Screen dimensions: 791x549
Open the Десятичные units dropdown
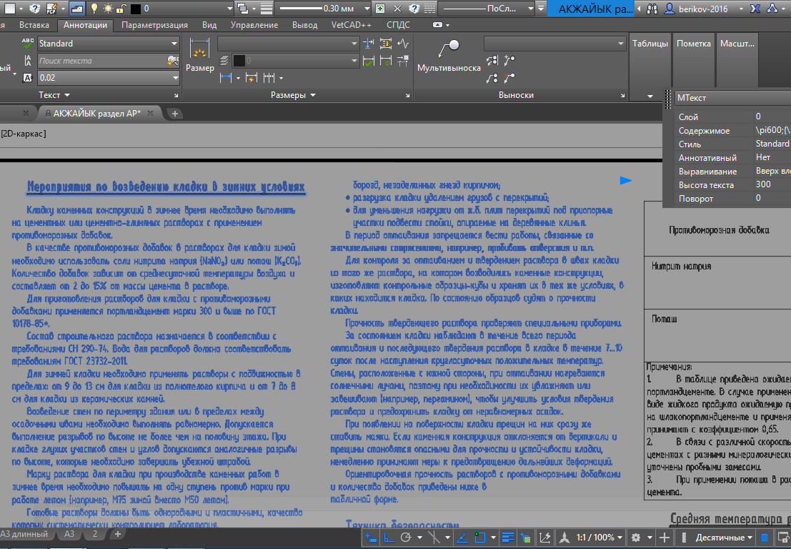click(723, 538)
